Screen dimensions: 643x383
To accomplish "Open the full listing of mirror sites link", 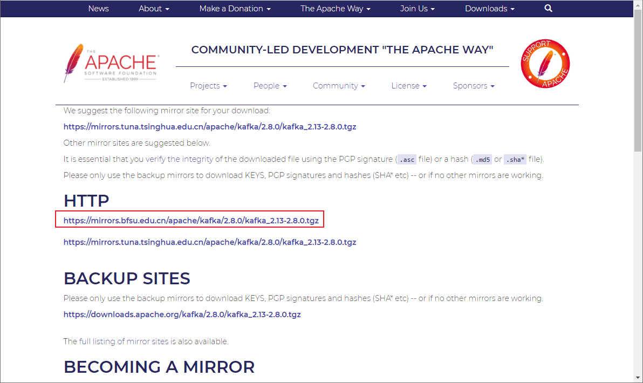I will 124,341.
